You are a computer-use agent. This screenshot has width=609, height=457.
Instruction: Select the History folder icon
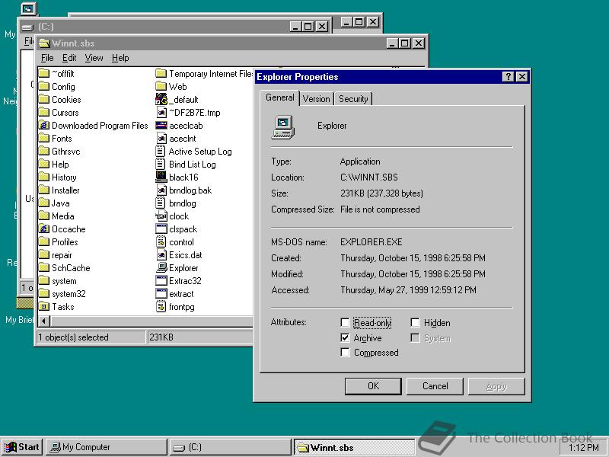pyautogui.click(x=44, y=177)
